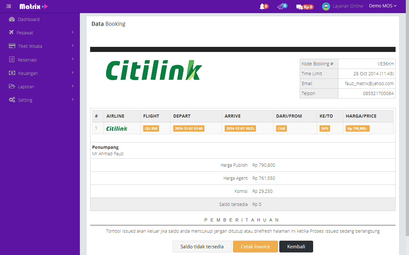Image resolution: width=409 pixels, height=255 pixels.
Task: Click the Matrix logo in header
Action: [x=34, y=6]
